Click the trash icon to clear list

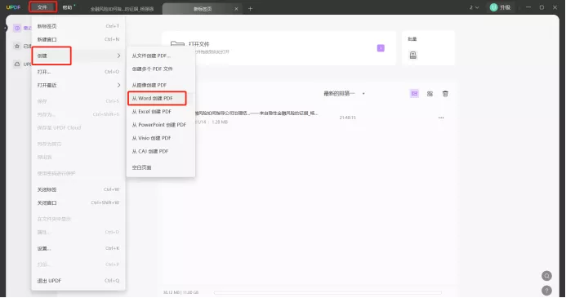click(x=445, y=94)
